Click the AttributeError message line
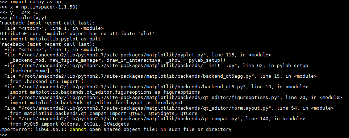 click(77, 34)
